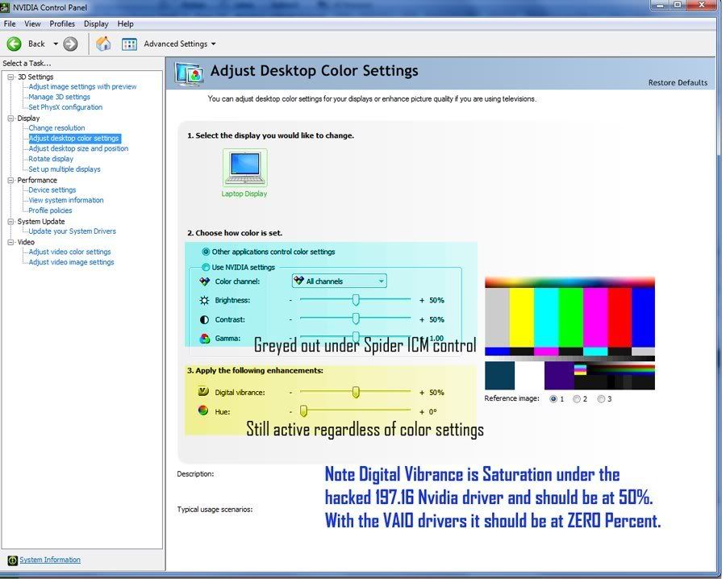Screen dimensions: 726x579
Task: Click the Digital vibrance slider handle
Action: click(356, 393)
